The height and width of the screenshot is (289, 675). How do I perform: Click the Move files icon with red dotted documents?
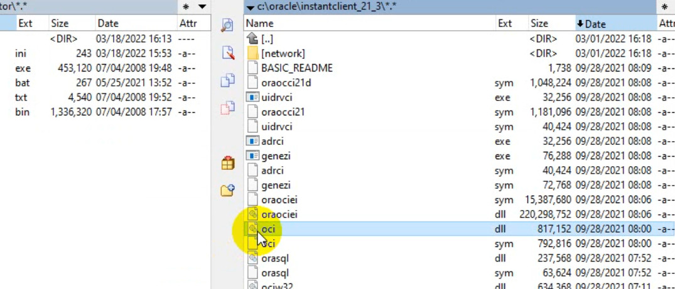227,108
